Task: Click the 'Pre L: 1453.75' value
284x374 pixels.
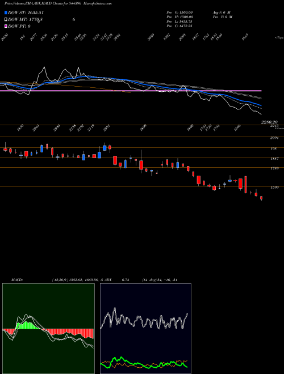Action: (179, 22)
